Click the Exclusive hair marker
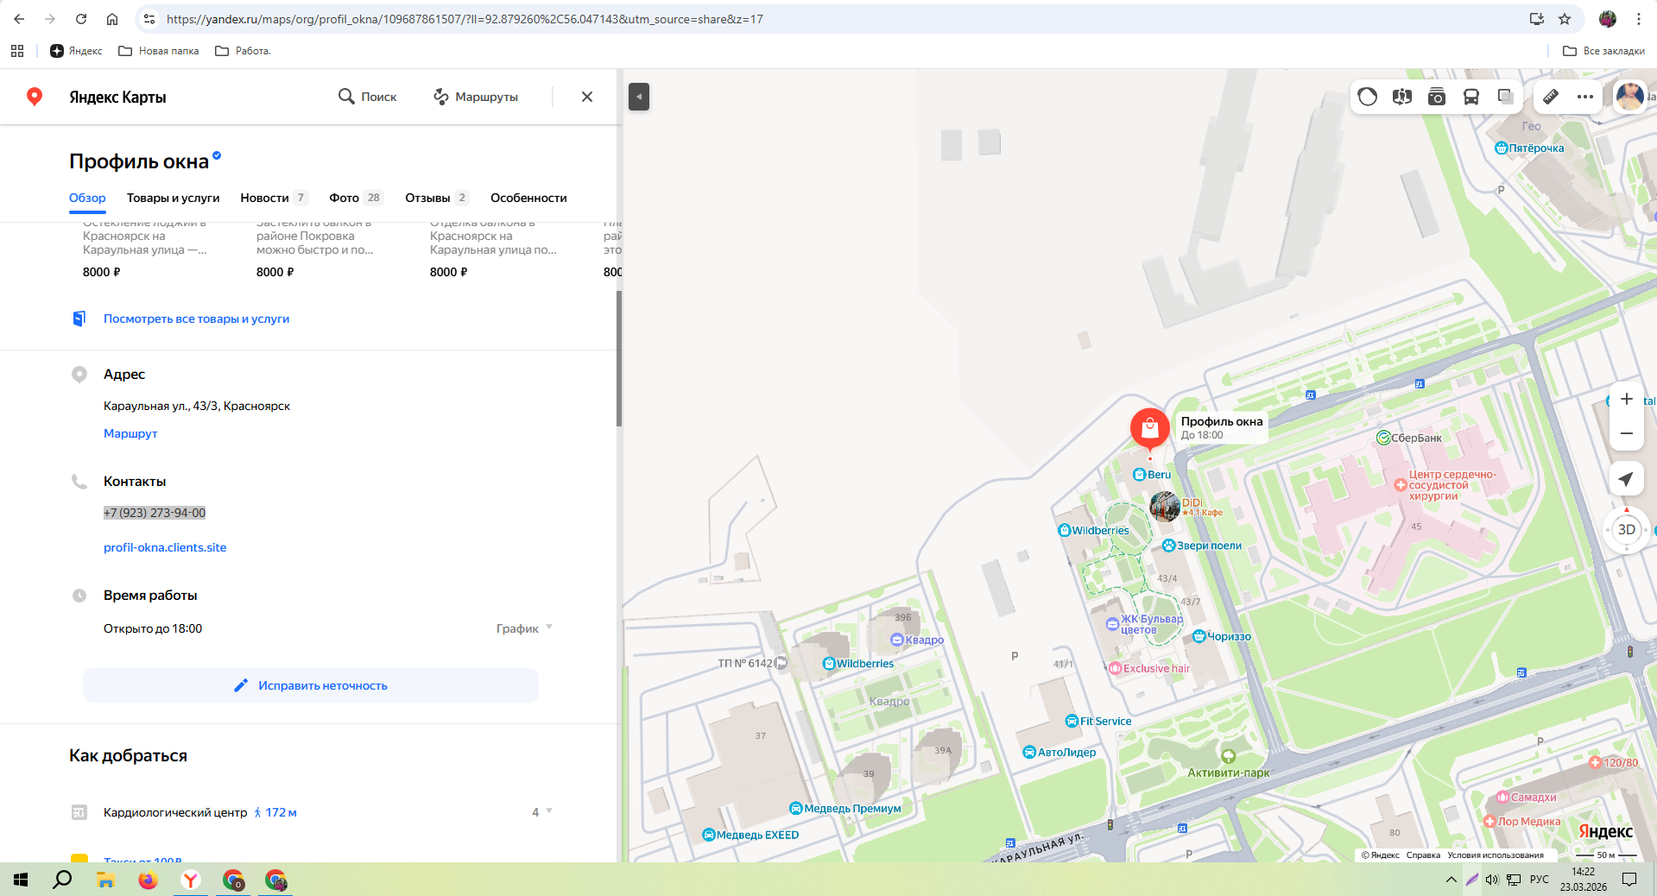 1149,668
